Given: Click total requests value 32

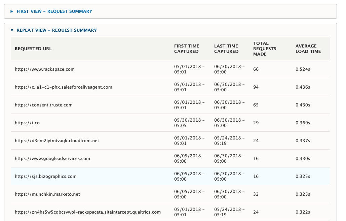Looking at the screenshot, I should coord(256,194).
